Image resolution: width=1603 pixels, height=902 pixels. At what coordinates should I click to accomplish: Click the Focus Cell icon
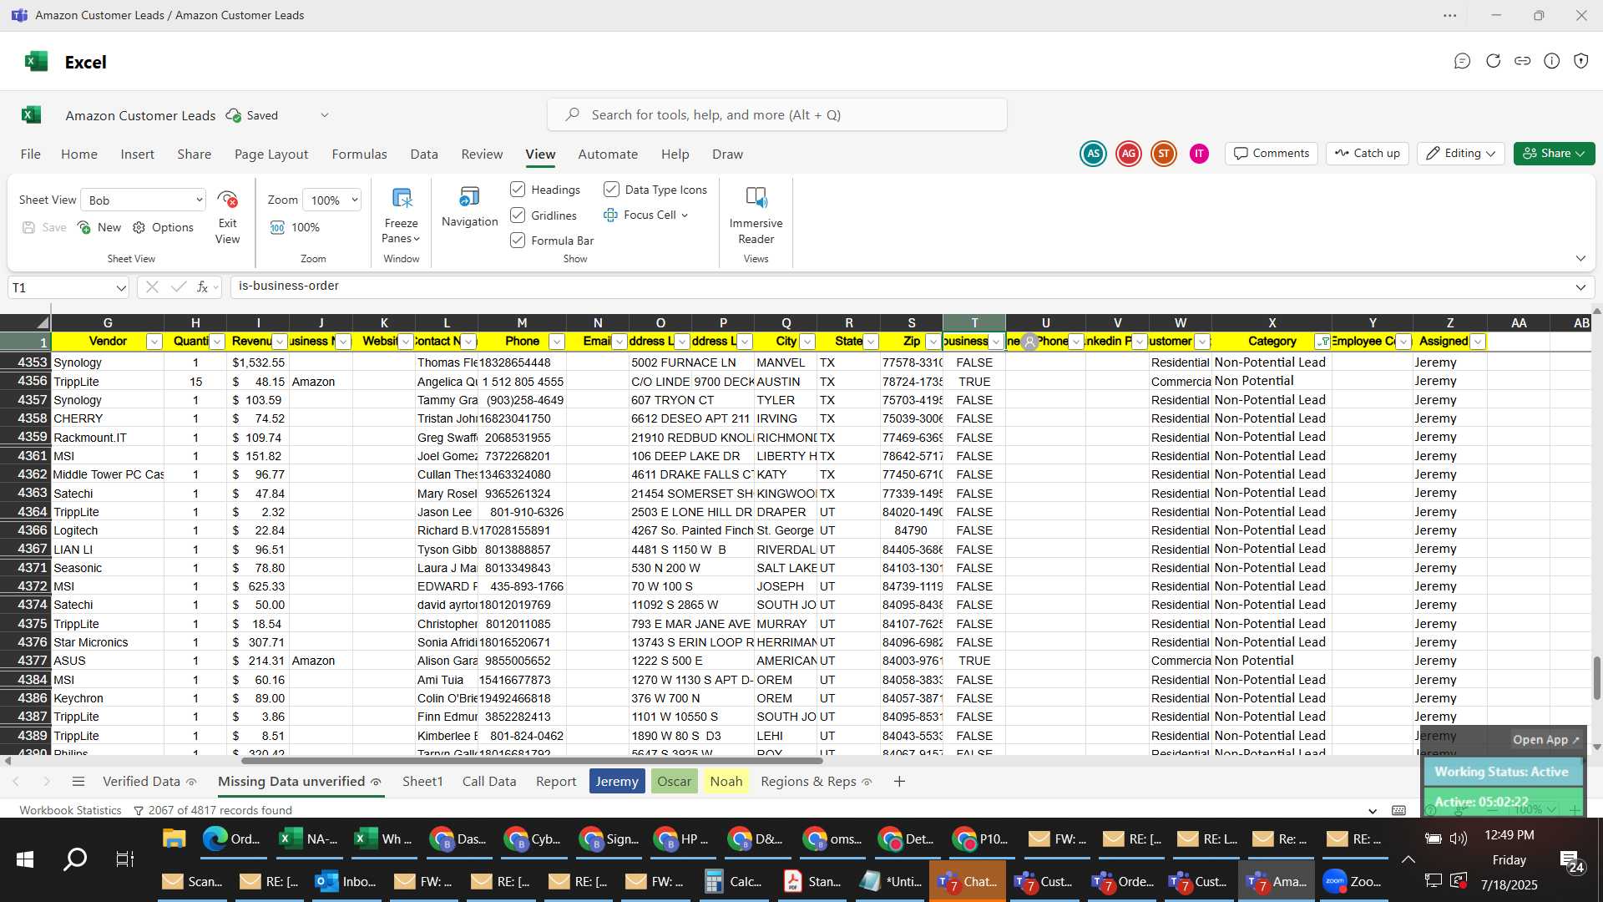pos(610,215)
